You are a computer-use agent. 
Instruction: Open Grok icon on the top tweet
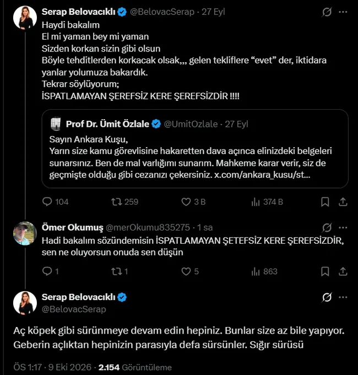(x=327, y=12)
